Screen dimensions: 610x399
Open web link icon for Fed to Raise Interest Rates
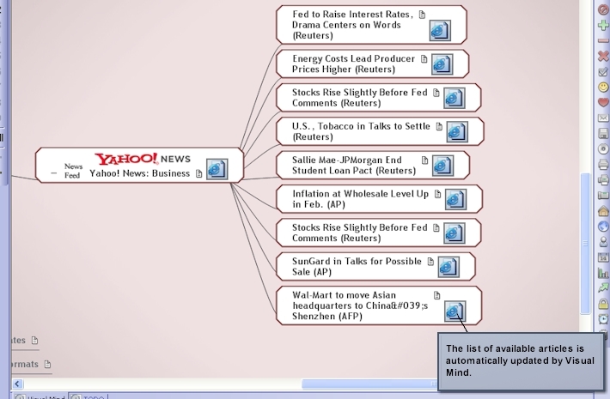tap(440, 30)
